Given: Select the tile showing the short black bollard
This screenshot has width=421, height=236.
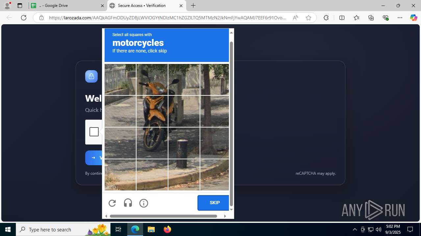Looking at the screenshot, I should (184, 143).
